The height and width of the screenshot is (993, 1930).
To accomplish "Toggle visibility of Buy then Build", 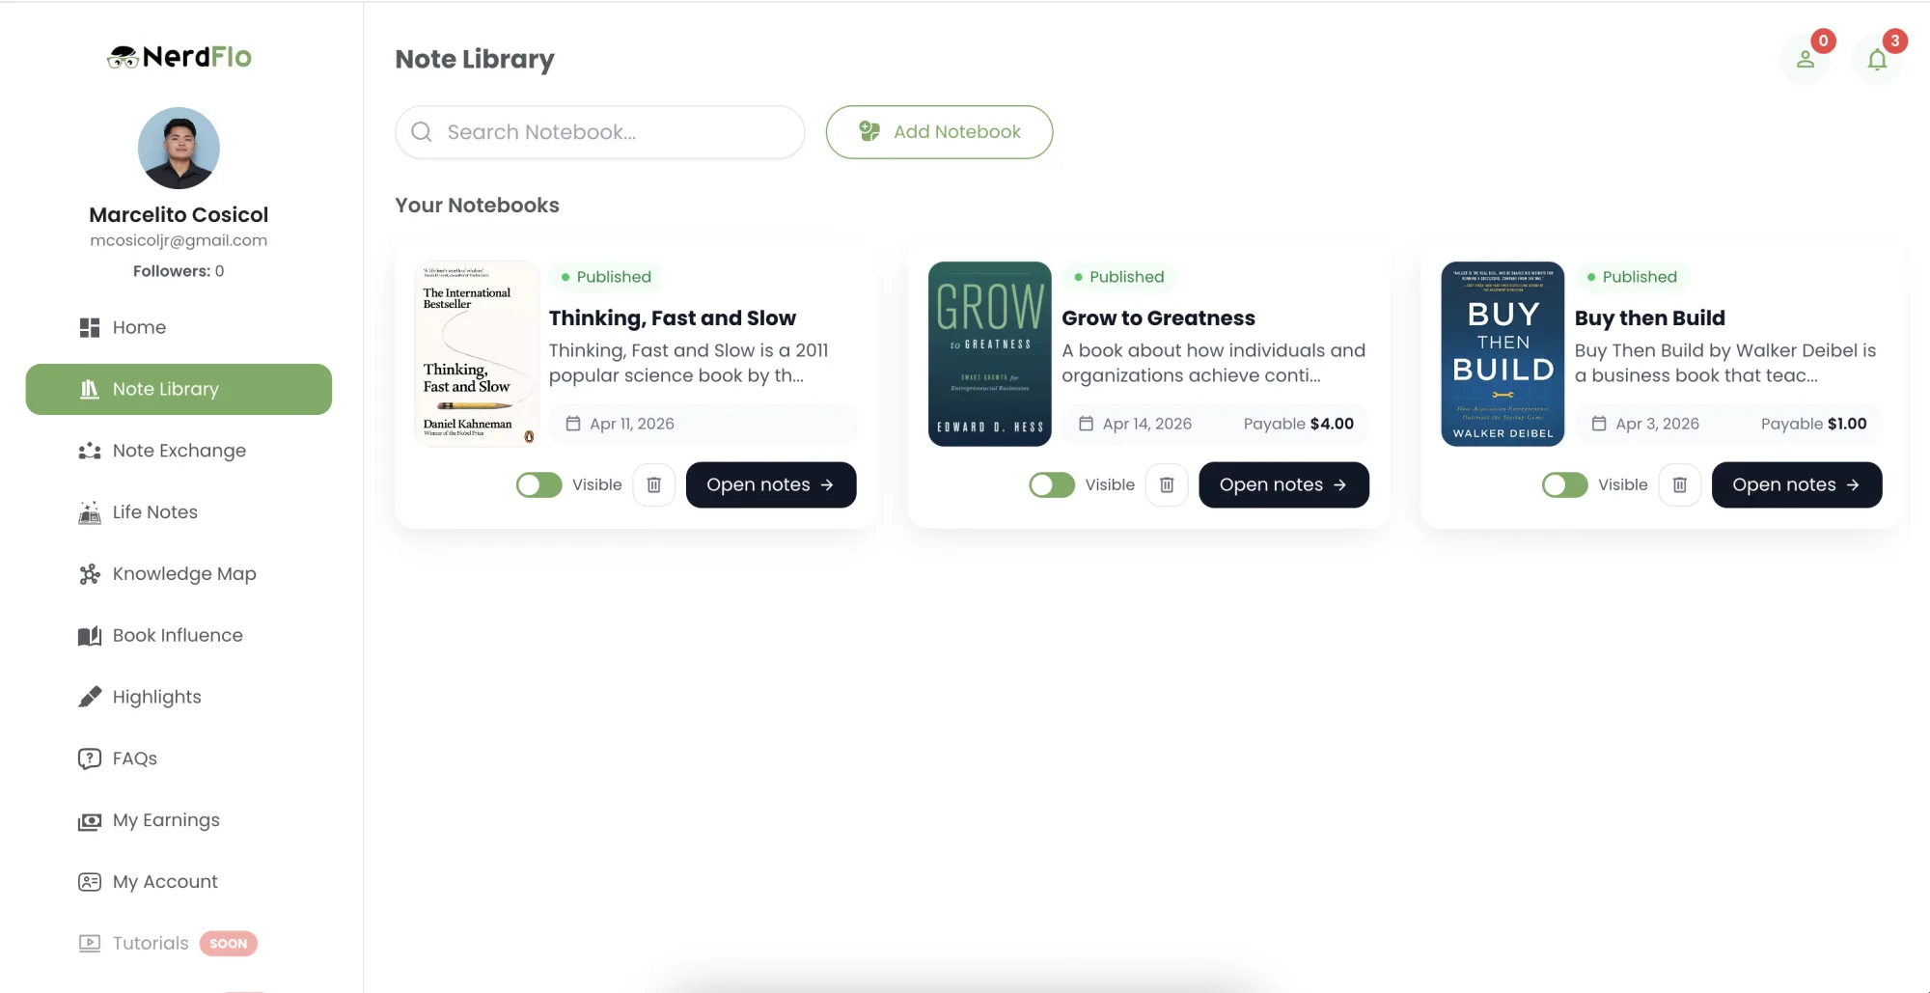I will click(1564, 484).
